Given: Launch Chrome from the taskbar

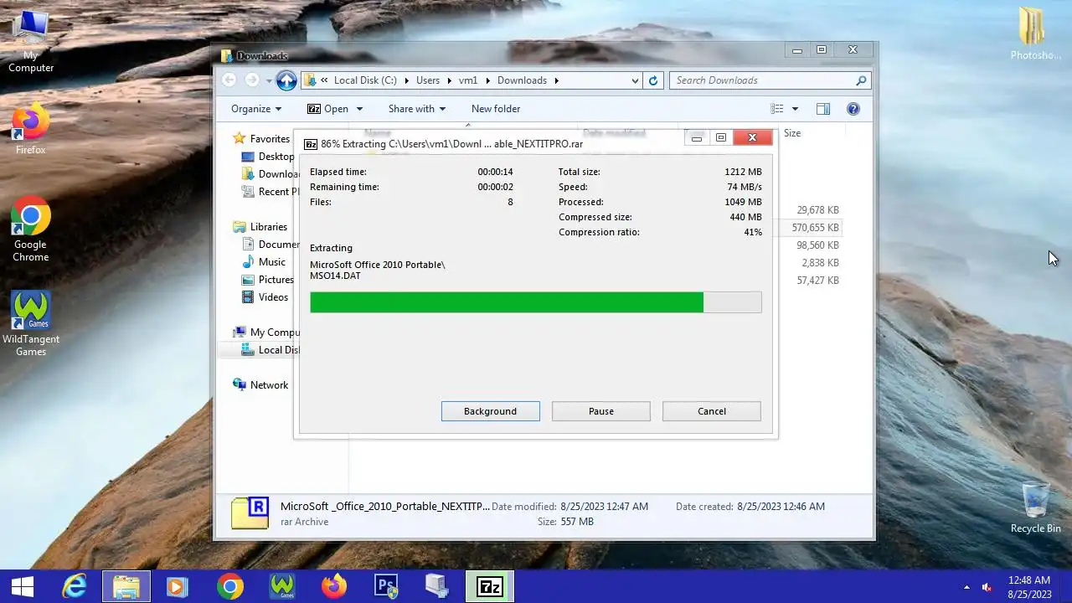Looking at the screenshot, I should (229, 586).
